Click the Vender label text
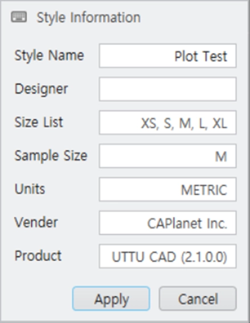The image size is (250, 323). click(36, 222)
